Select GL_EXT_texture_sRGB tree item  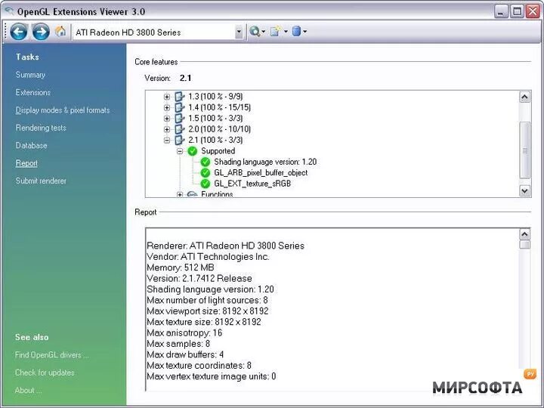point(252,184)
